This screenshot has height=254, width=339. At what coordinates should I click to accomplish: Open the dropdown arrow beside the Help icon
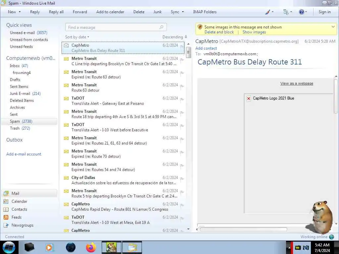coord(306,12)
